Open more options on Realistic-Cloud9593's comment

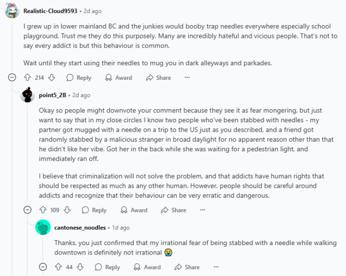point(187,78)
